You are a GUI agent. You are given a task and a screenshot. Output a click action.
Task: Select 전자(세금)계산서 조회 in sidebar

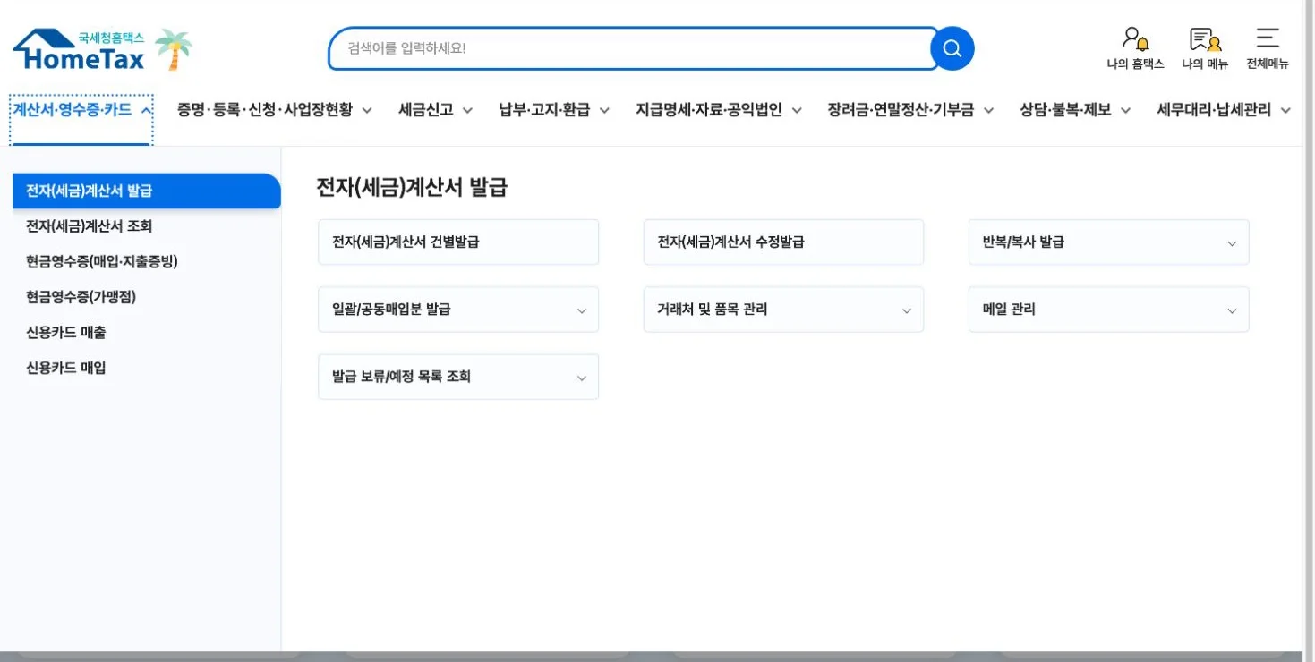pos(90,226)
